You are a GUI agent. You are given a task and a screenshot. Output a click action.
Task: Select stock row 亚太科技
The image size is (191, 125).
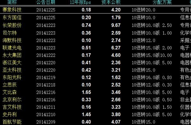point(95,70)
